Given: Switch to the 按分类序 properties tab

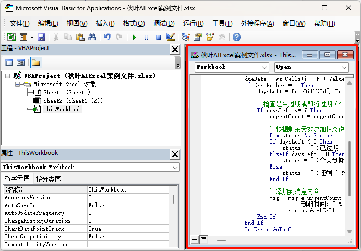Looking at the screenshot, I should [x=49, y=179].
